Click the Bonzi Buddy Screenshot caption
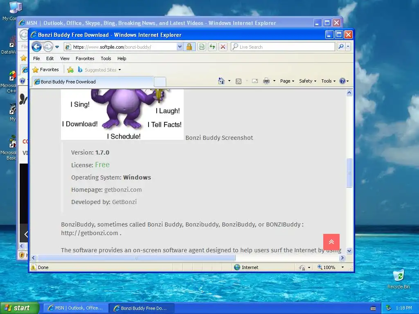The height and width of the screenshot is (314, 419). [219, 138]
